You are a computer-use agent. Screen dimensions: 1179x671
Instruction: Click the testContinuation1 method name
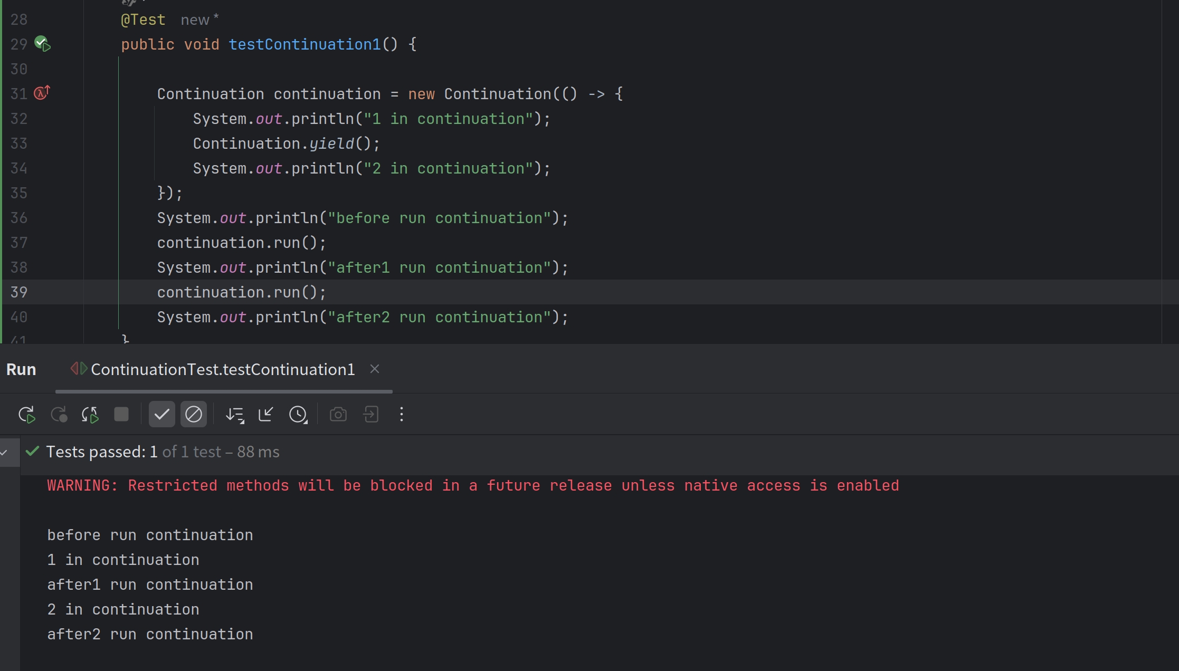pos(305,44)
